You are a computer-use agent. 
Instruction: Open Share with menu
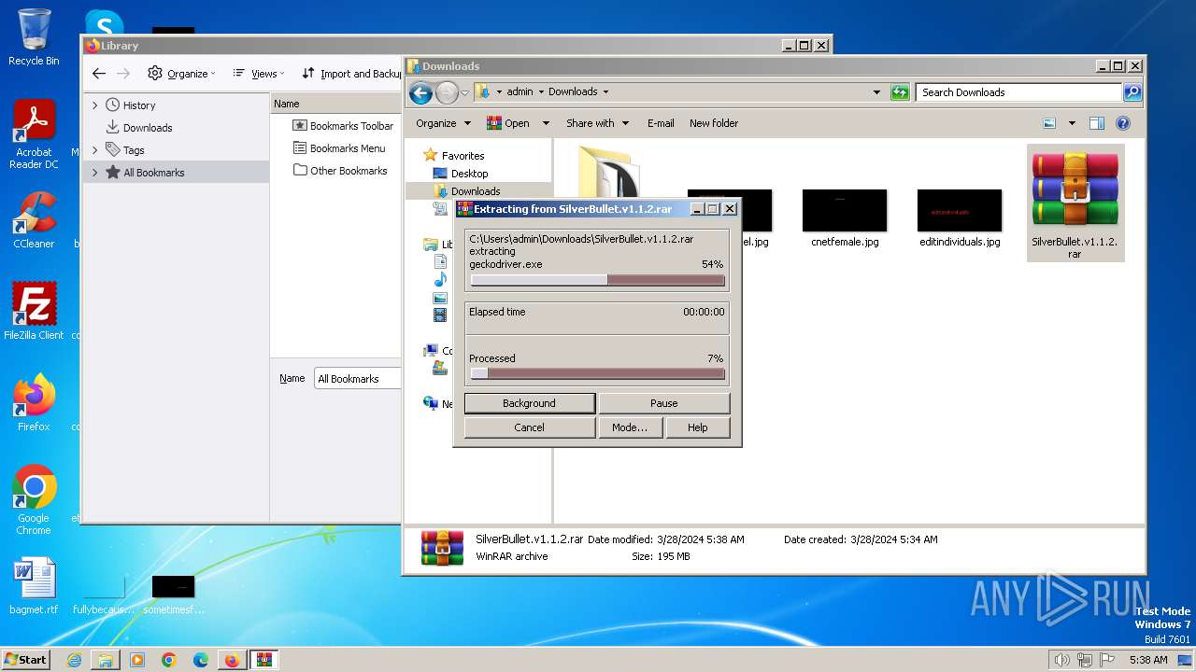tap(597, 123)
